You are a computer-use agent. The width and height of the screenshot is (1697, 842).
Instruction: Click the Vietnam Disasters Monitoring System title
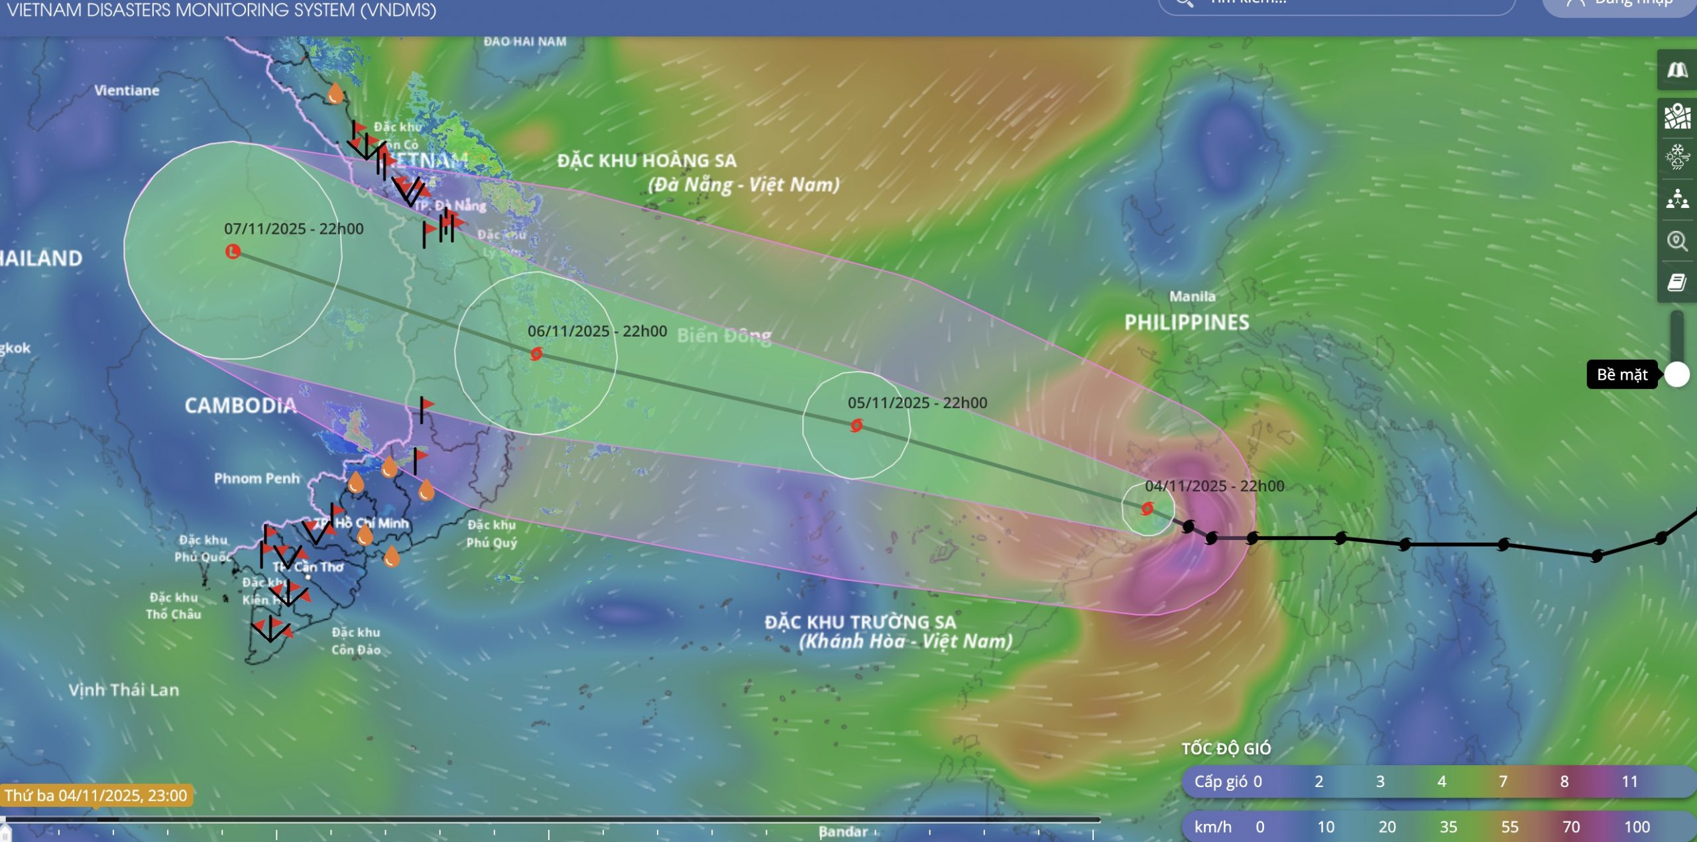(221, 10)
